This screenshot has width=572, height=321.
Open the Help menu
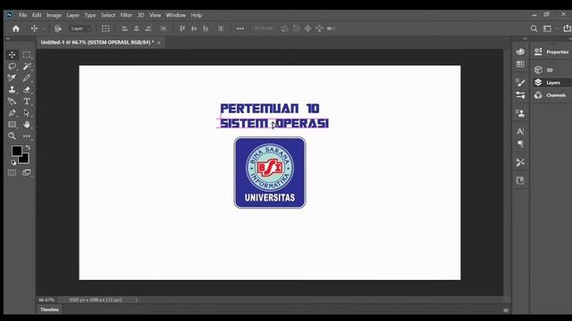197,15
